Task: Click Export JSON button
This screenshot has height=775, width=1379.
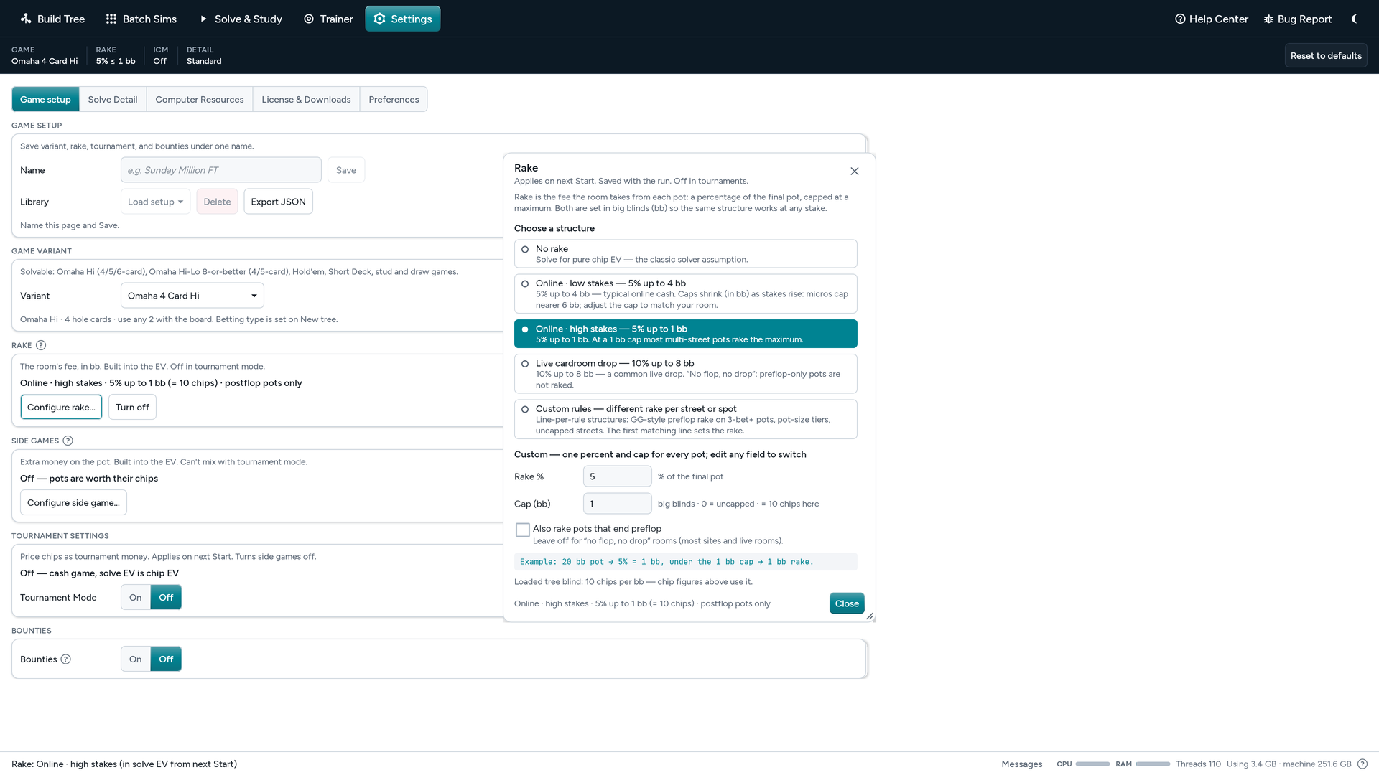Action: (x=278, y=202)
